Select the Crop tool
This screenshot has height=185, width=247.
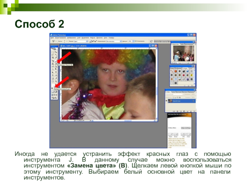(53, 57)
